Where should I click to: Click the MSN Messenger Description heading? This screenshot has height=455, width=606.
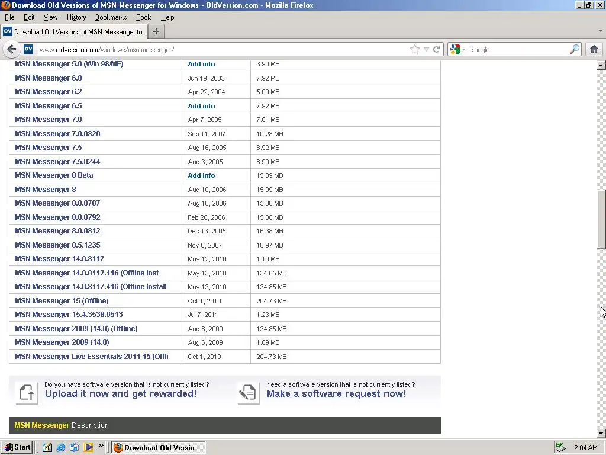pyautogui.click(x=62, y=425)
